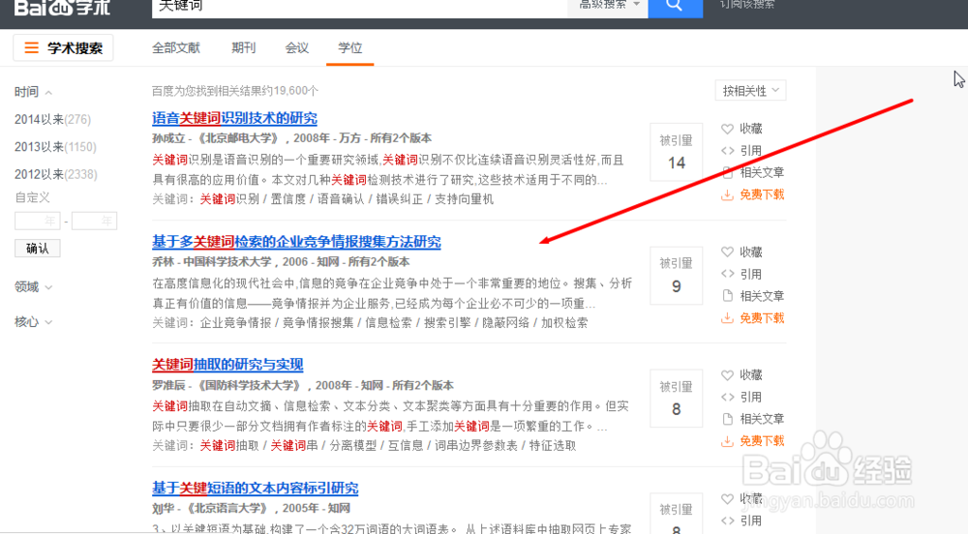Open result 关键词抽取的研究与实现
Image resolution: width=968 pixels, height=534 pixels.
(x=227, y=365)
